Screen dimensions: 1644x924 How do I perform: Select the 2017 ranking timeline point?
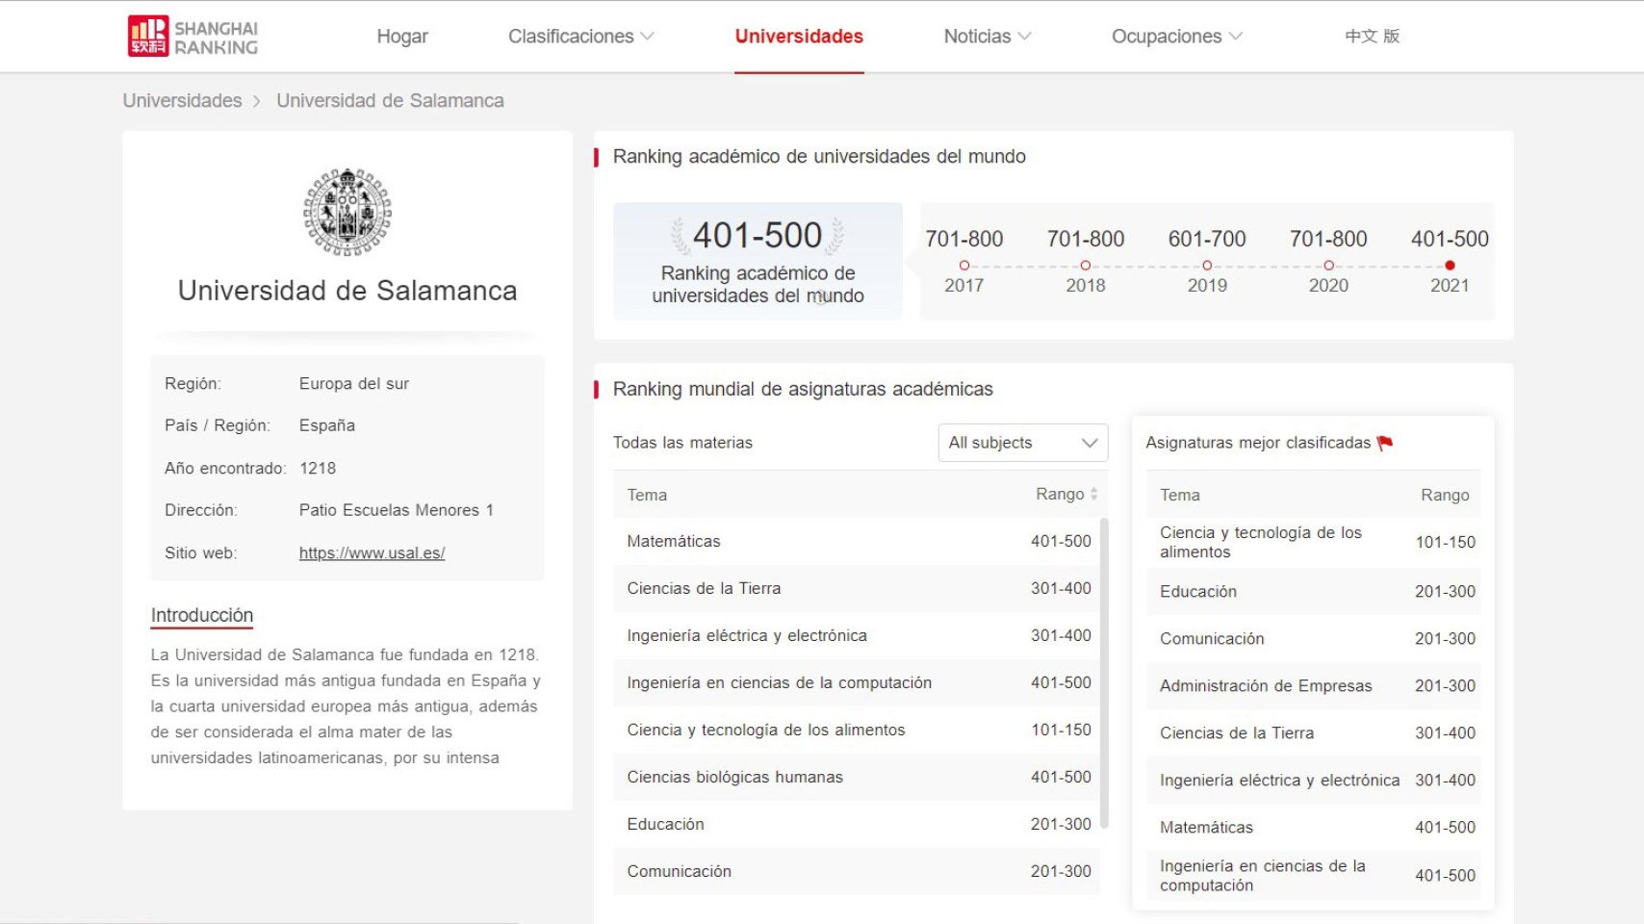[x=963, y=266]
